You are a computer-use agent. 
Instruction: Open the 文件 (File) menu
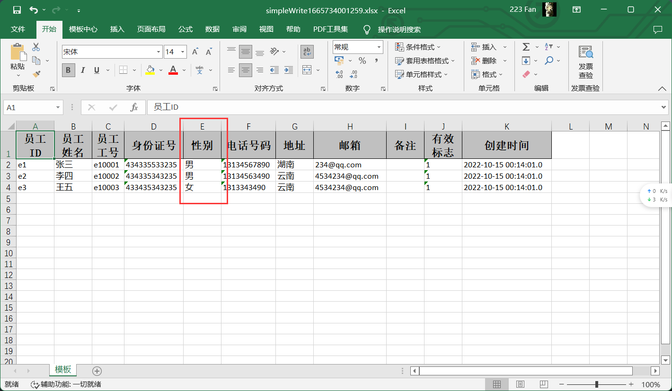pyautogui.click(x=18, y=29)
